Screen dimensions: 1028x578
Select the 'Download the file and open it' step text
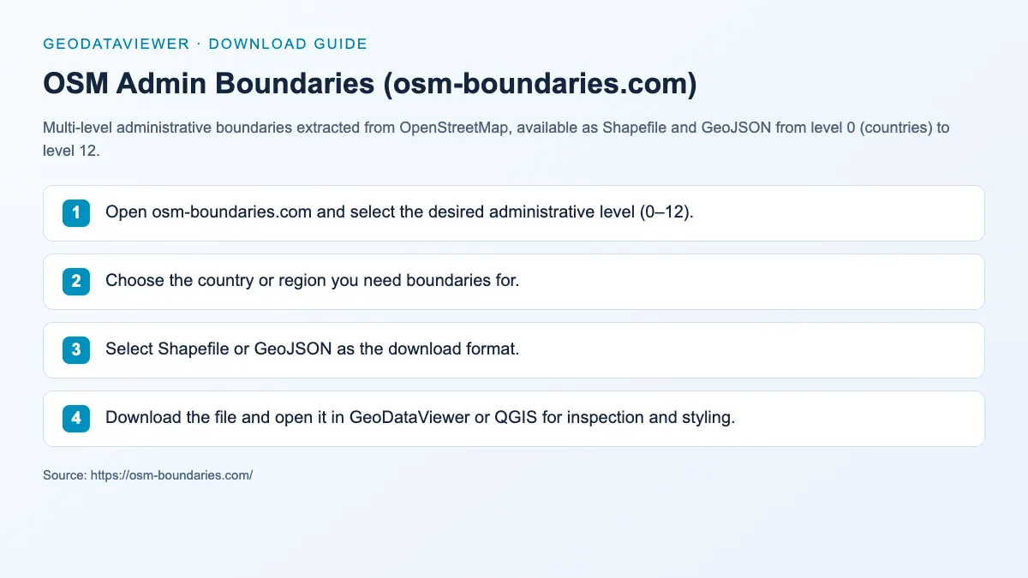coord(420,418)
